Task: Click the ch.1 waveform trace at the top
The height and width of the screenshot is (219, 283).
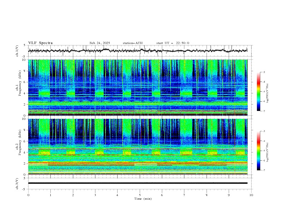Action: tap(138, 50)
